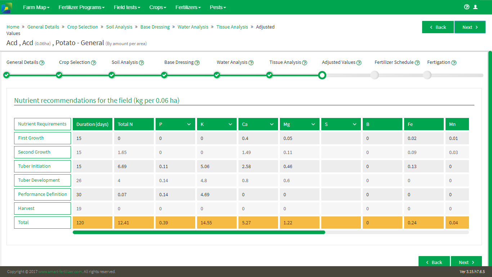This screenshot has height=277, width=492.
Task: Click help icon next to Fertigation step
Action: click(454, 63)
